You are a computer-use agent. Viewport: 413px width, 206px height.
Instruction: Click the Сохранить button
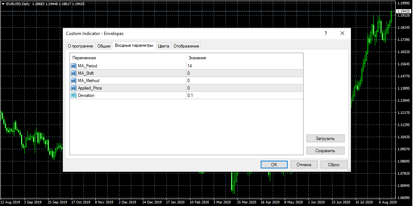point(325,151)
